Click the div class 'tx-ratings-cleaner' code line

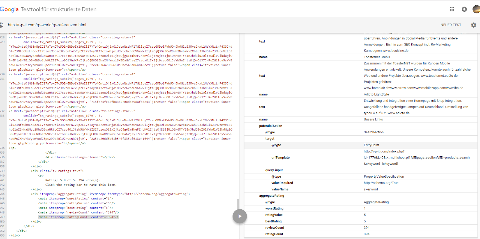tap(80, 157)
